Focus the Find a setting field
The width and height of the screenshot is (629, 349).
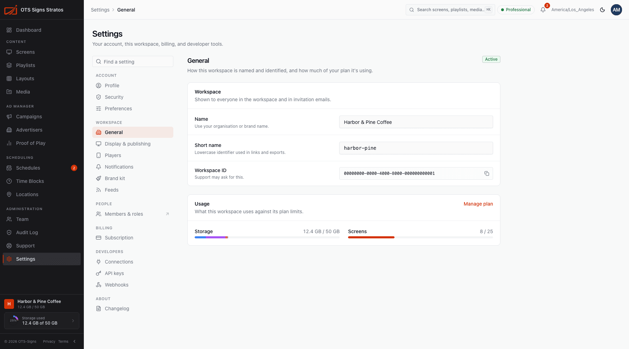click(x=133, y=61)
